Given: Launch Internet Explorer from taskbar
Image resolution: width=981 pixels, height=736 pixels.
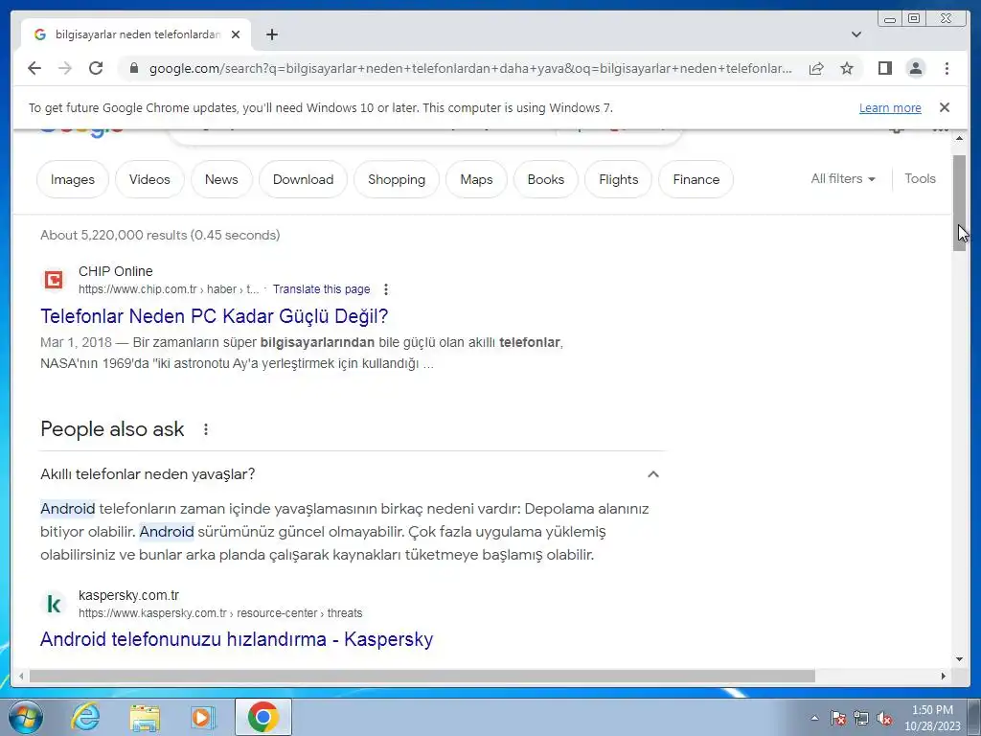Looking at the screenshot, I should click(x=85, y=717).
